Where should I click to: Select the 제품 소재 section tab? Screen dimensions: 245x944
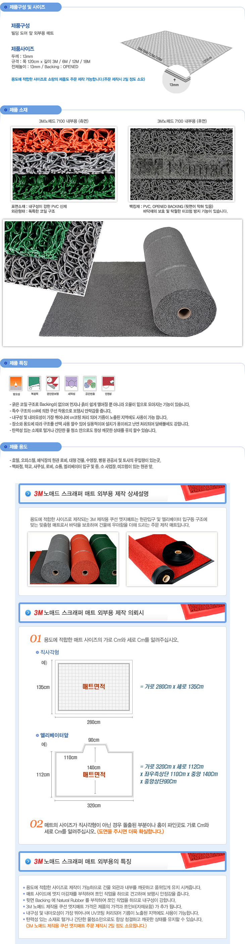pos(31,110)
